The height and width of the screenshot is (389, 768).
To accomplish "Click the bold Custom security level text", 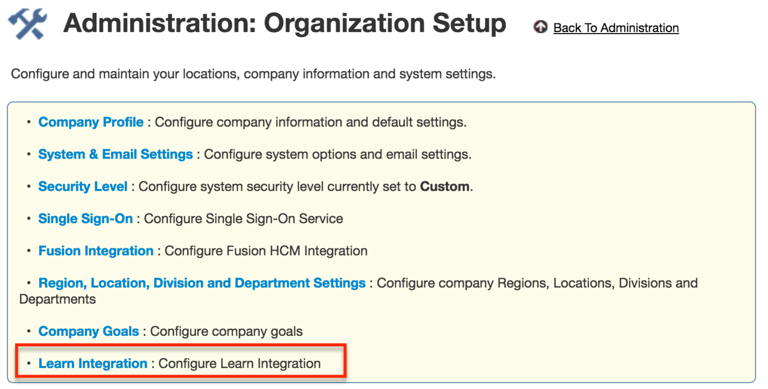I will click(445, 187).
